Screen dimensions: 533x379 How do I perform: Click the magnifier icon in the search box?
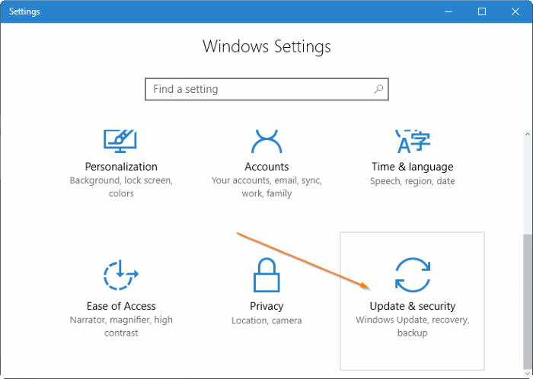378,89
